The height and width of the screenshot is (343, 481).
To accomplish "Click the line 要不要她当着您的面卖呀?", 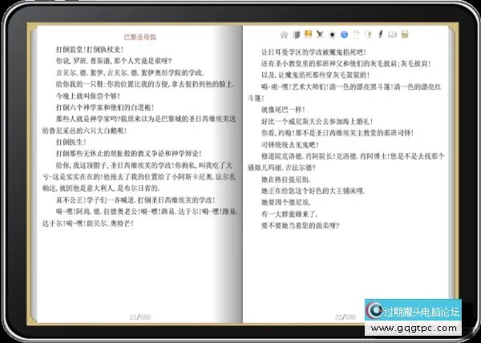I will (x=300, y=226).
